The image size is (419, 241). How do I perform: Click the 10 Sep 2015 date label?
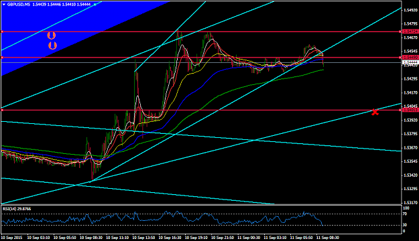tap(12, 238)
